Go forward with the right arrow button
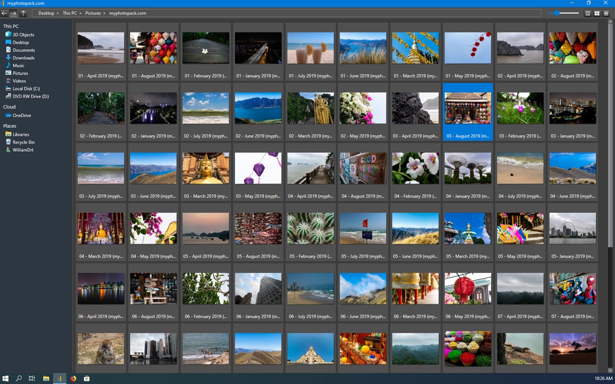 13,13
